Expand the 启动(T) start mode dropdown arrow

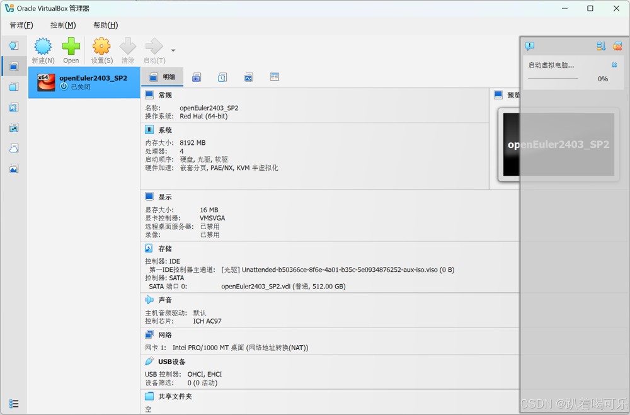point(173,50)
